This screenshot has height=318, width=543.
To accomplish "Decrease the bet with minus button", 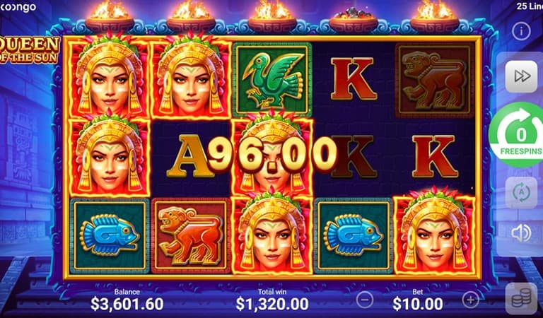I will click(365, 300).
